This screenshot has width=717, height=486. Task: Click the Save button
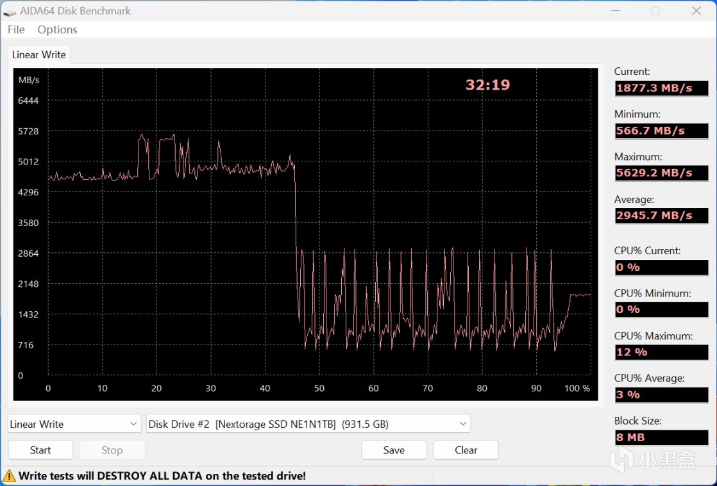pos(394,450)
